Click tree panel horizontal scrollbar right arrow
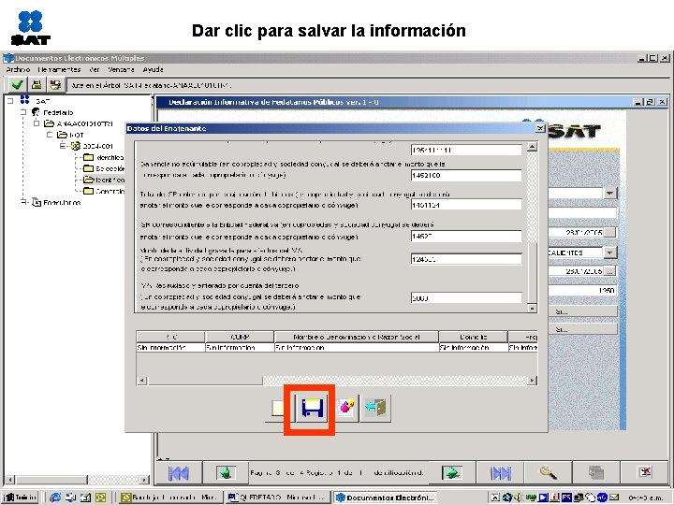 point(145,480)
